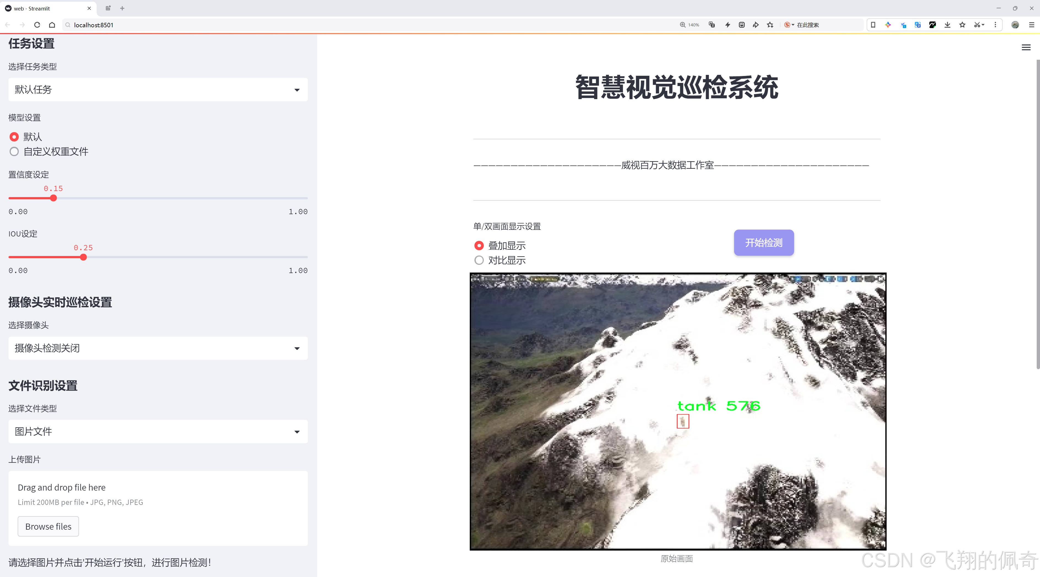Click the confidence slider handle at 0.15
This screenshot has width=1040, height=577.
53,198
